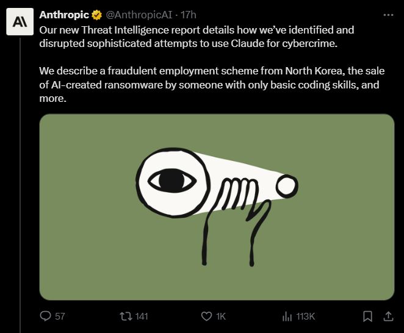Open the green magnifying glass illustration

pyautogui.click(x=217, y=207)
